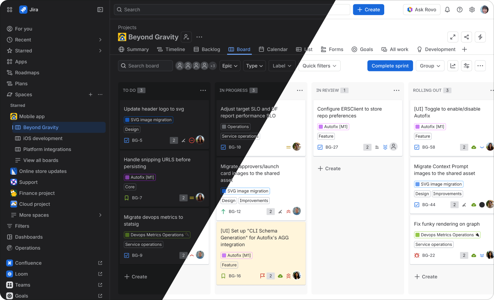This screenshot has height=300, width=494.
Task: Click the task checkbox icon for BG-10
Action: 223,147
